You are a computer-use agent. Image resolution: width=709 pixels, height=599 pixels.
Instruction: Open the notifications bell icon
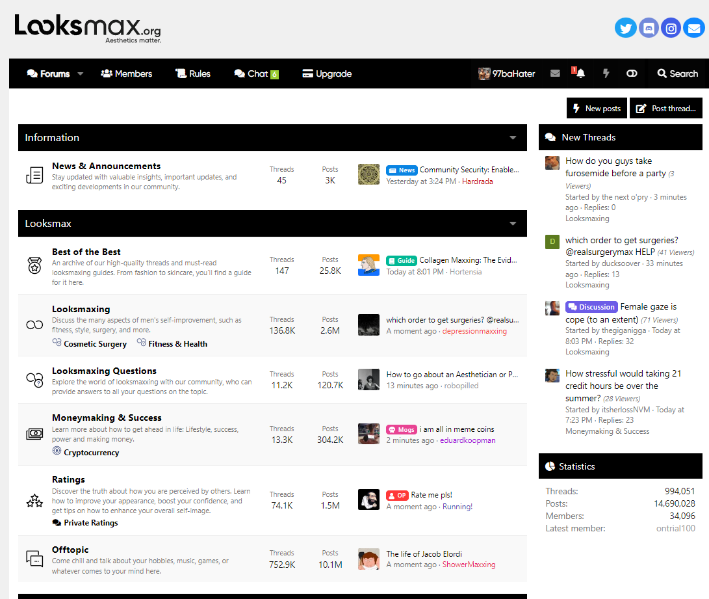click(x=580, y=73)
